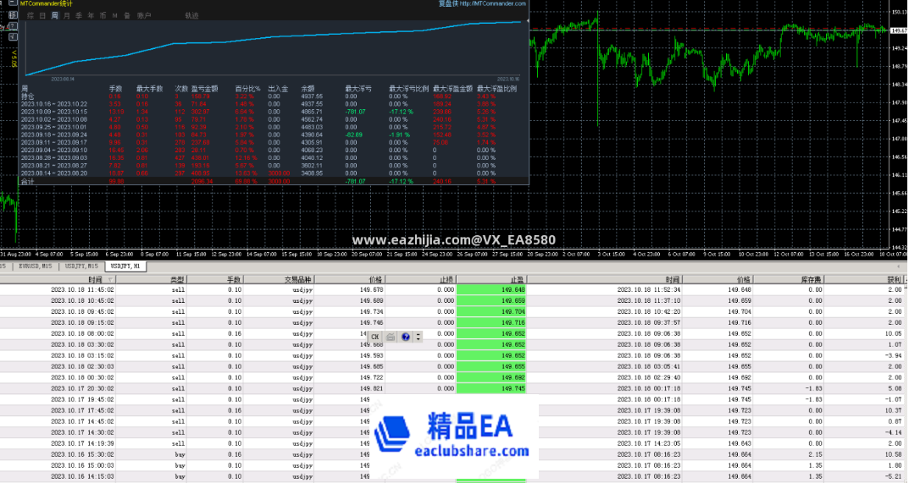Click the green take-profit cell 149.648
909x483 pixels.
(x=491, y=289)
